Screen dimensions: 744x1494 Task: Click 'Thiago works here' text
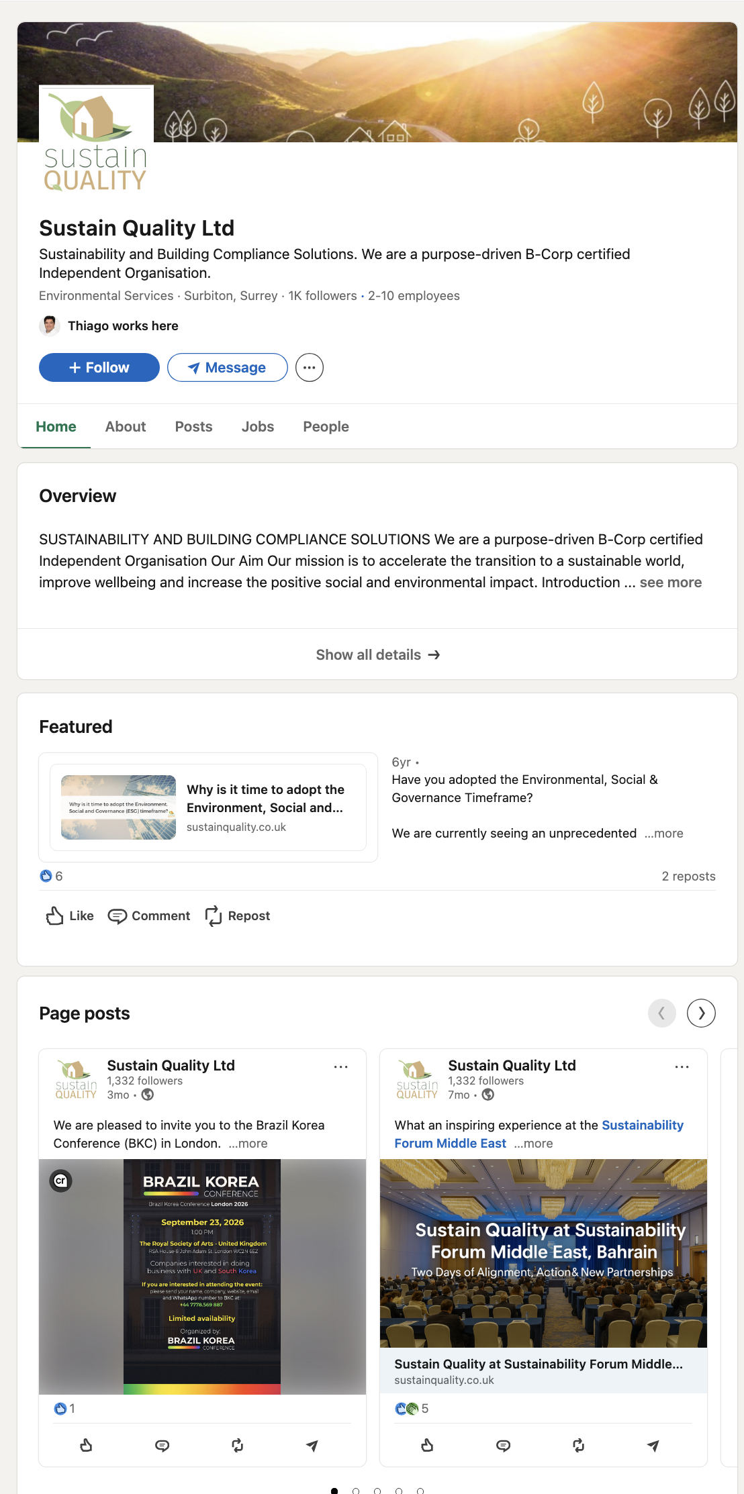(x=123, y=326)
